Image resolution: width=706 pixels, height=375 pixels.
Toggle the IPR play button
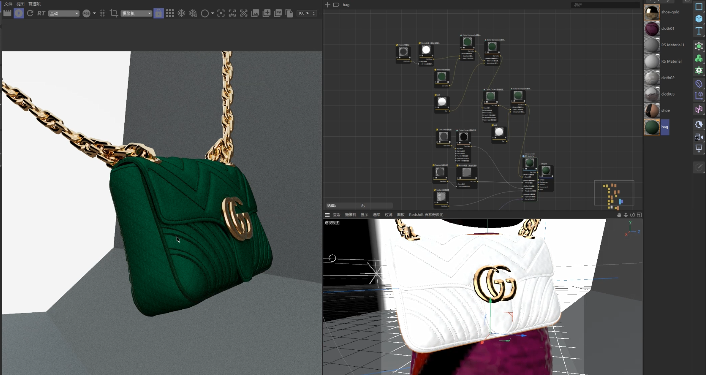pos(19,13)
